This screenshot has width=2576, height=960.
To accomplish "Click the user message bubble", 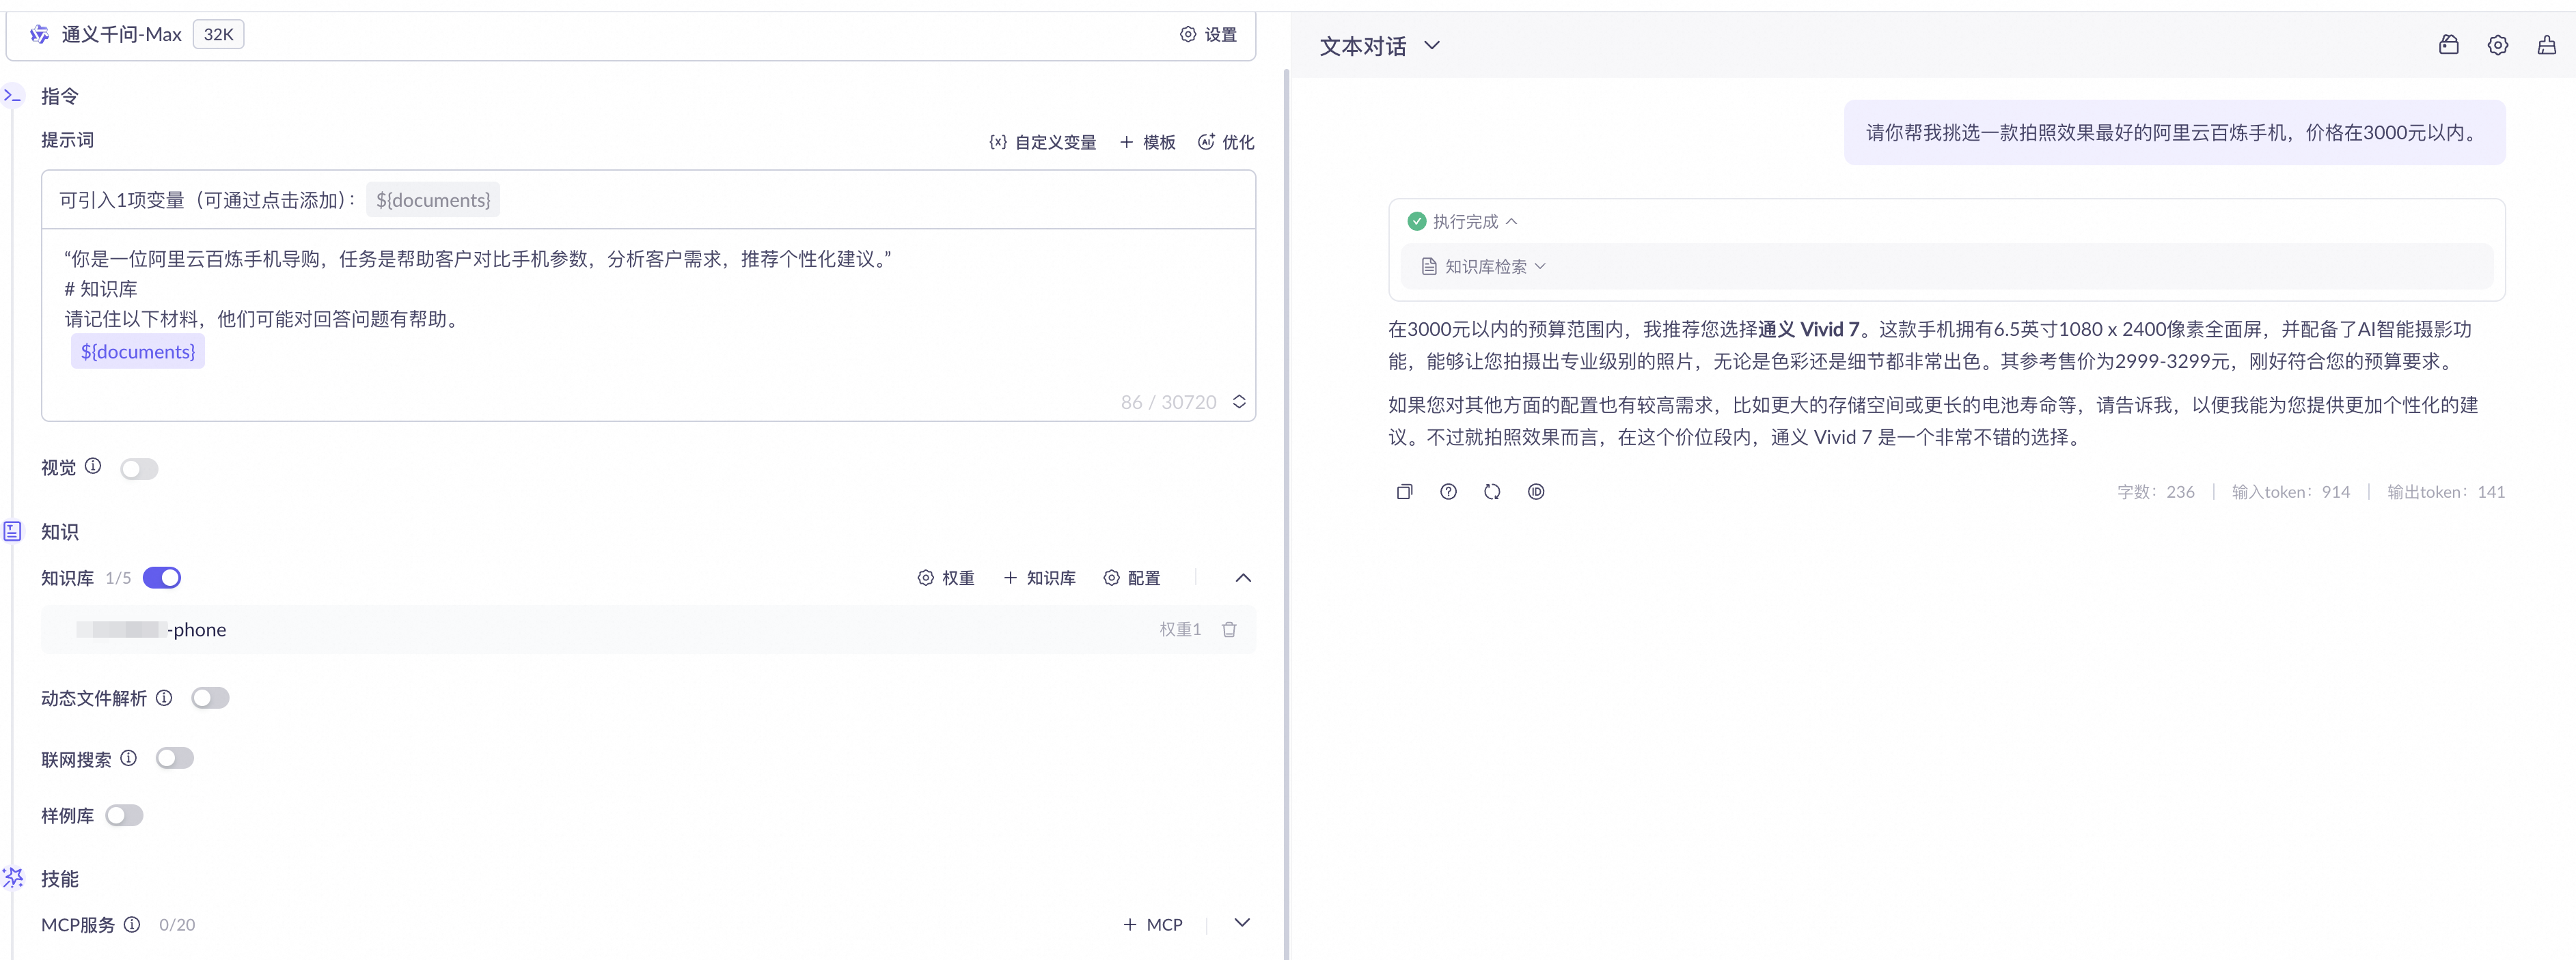I will [2175, 133].
